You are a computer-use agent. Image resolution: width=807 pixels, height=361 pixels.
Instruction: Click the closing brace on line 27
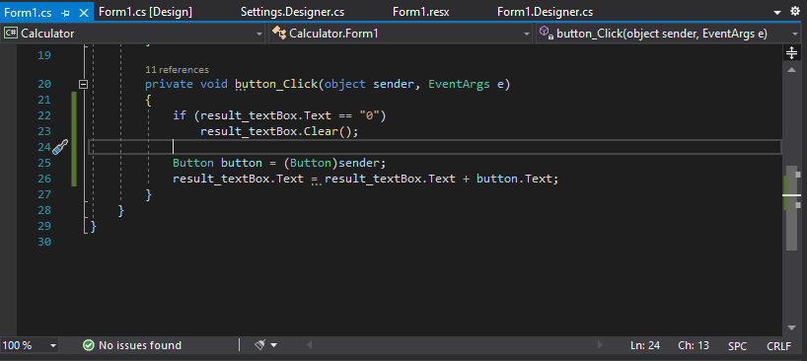point(149,195)
